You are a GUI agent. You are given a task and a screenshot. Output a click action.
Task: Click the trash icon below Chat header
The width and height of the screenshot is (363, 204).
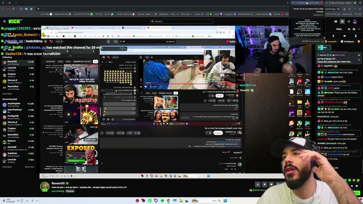click(x=333, y=36)
